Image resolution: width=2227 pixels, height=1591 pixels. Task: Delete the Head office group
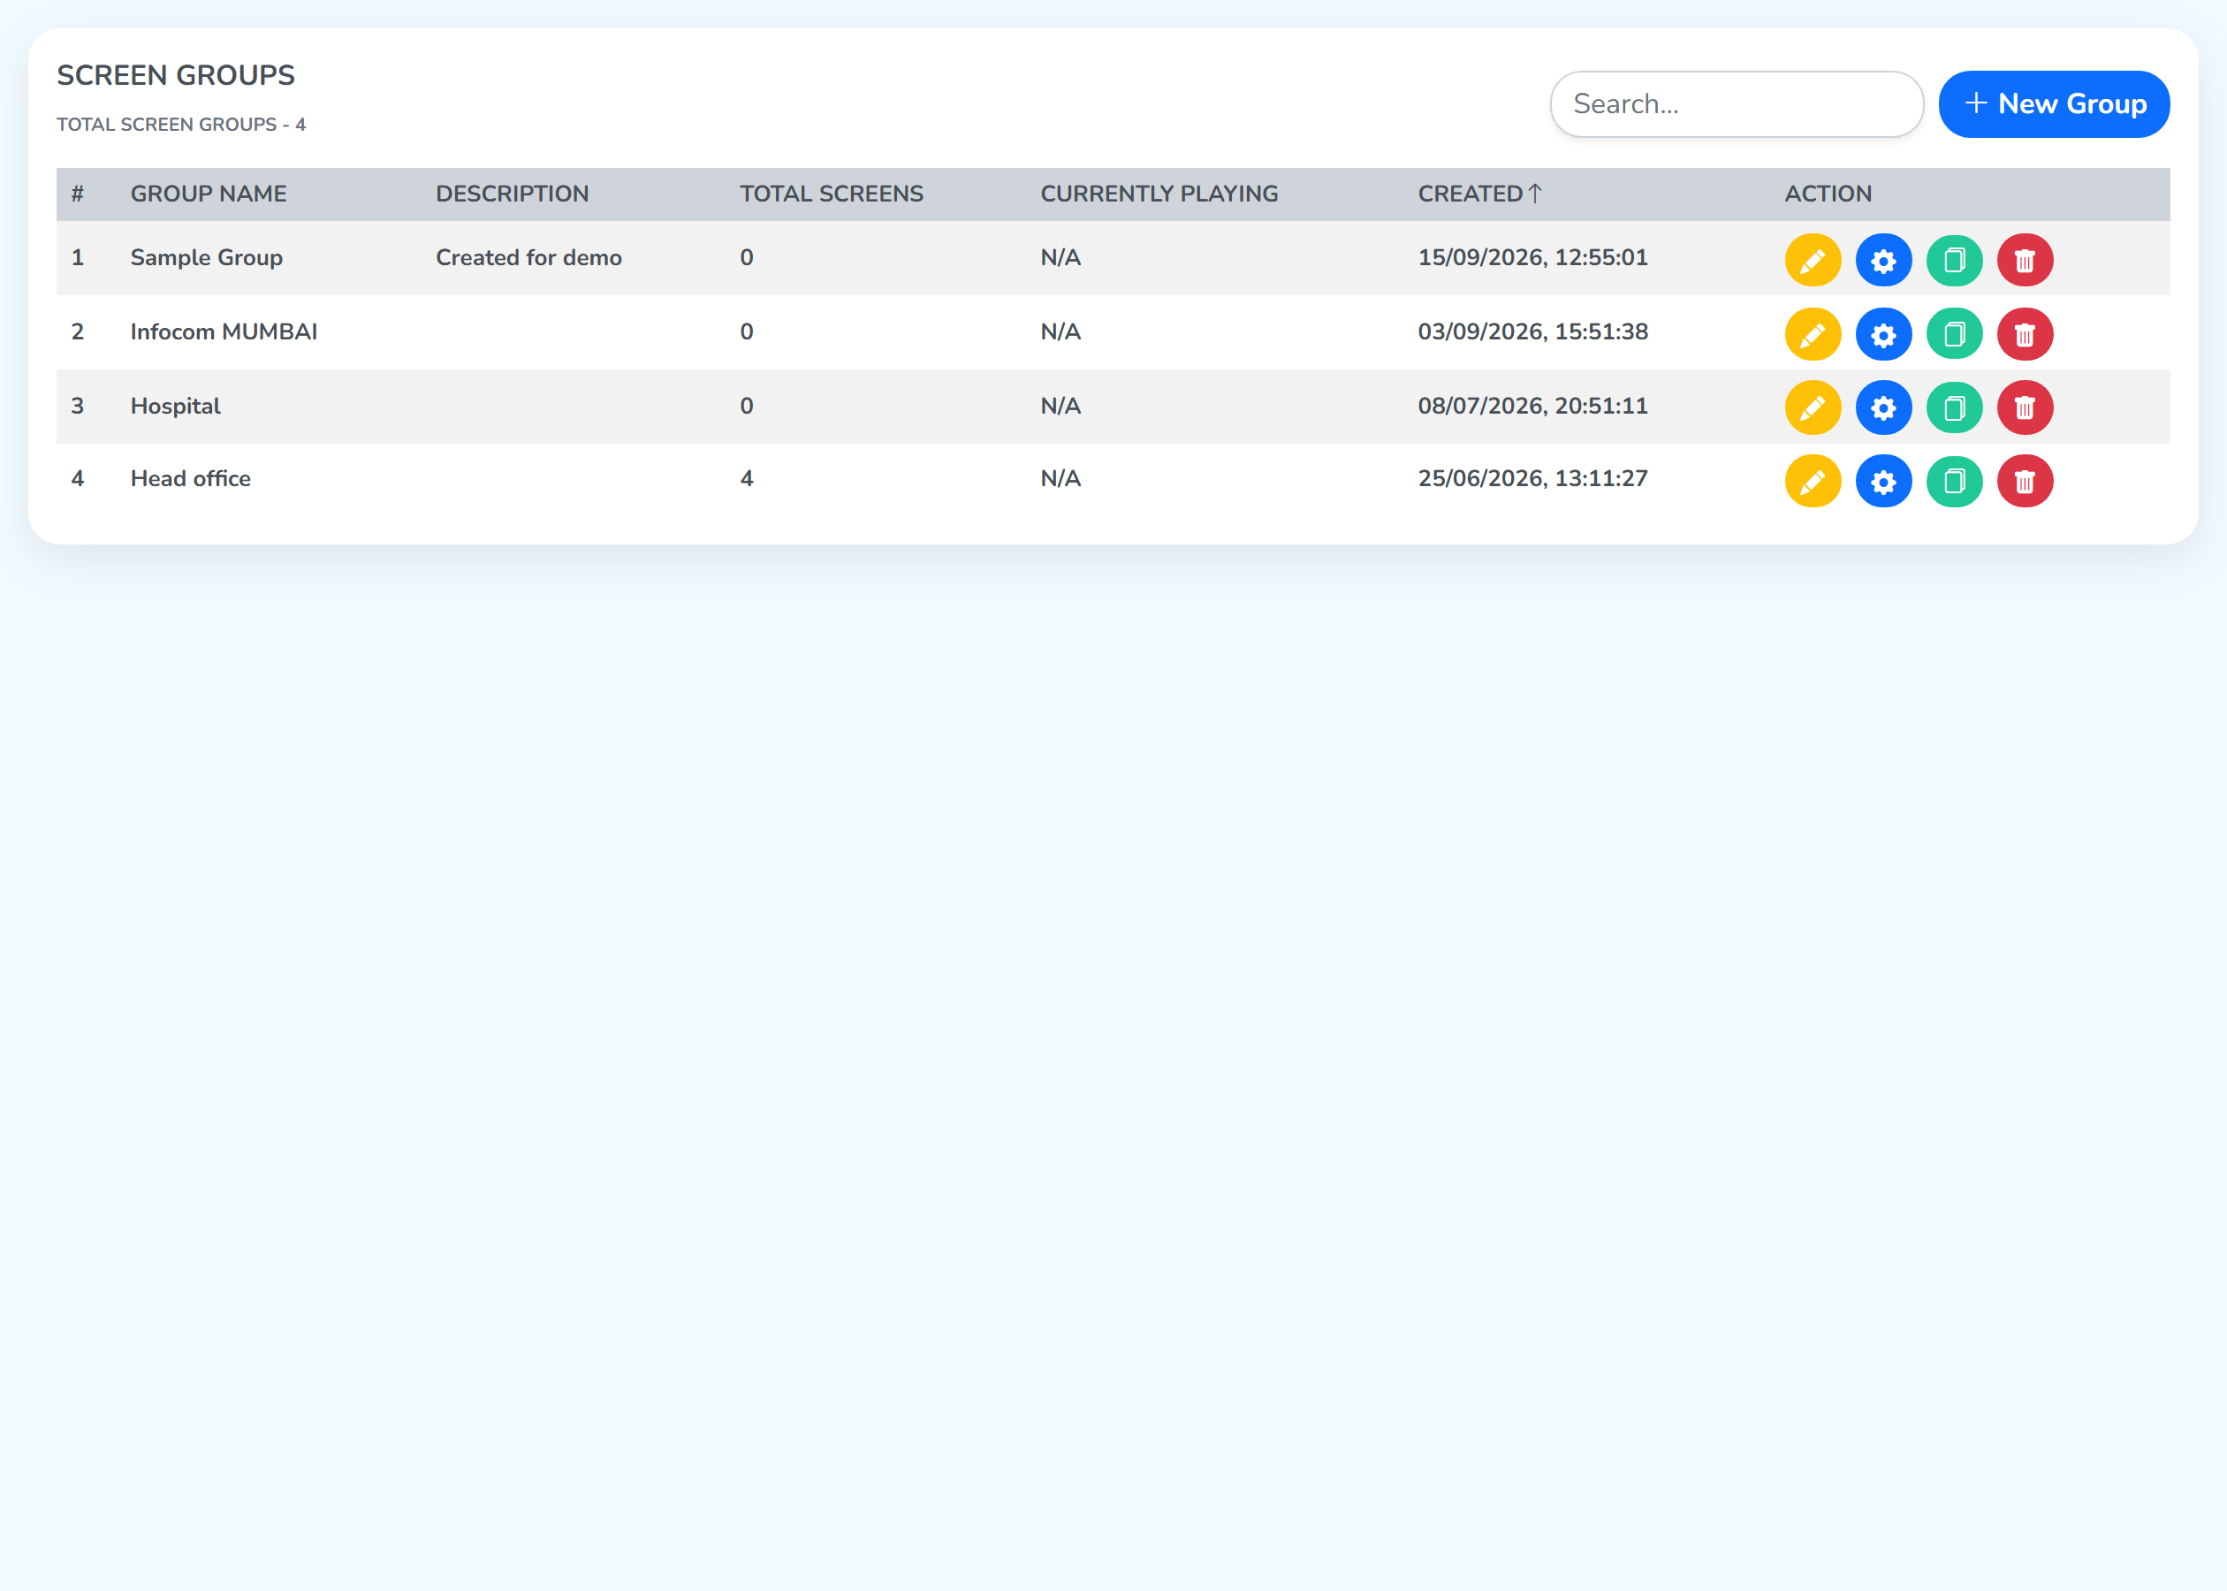(x=2025, y=481)
